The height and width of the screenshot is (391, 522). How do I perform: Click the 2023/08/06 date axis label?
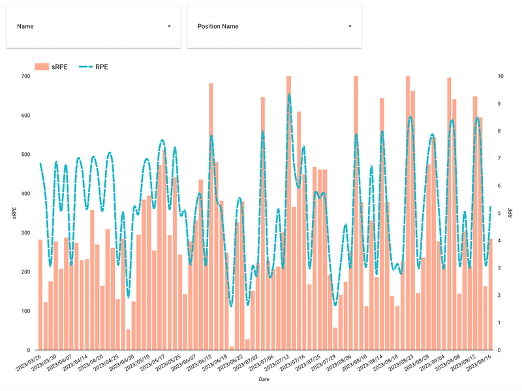pyautogui.click(x=339, y=363)
